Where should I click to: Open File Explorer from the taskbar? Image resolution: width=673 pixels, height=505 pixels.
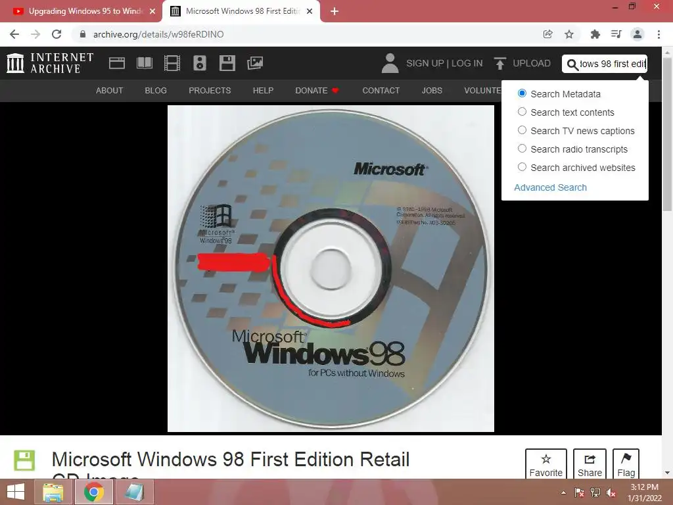click(x=53, y=492)
